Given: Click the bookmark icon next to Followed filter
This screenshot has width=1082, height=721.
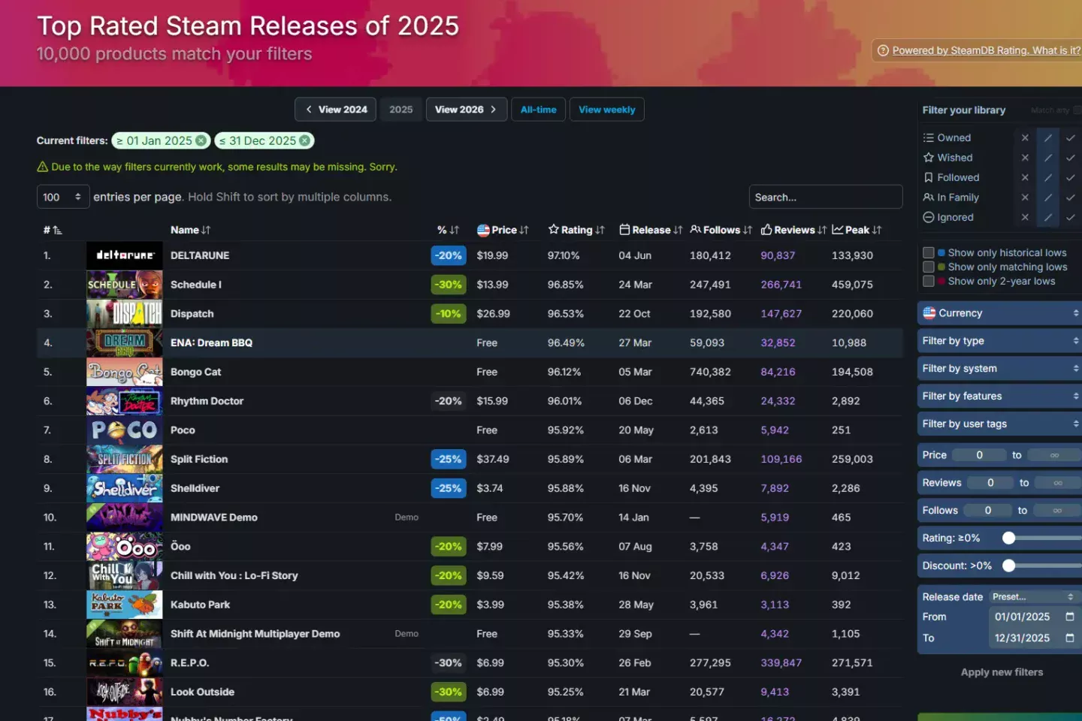Looking at the screenshot, I should pos(929,177).
